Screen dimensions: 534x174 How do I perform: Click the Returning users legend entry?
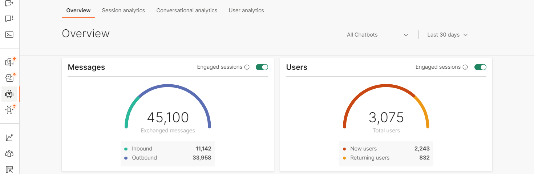(369, 158)
